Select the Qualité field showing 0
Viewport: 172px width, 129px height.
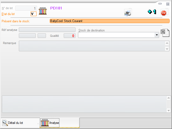(70, 35)
